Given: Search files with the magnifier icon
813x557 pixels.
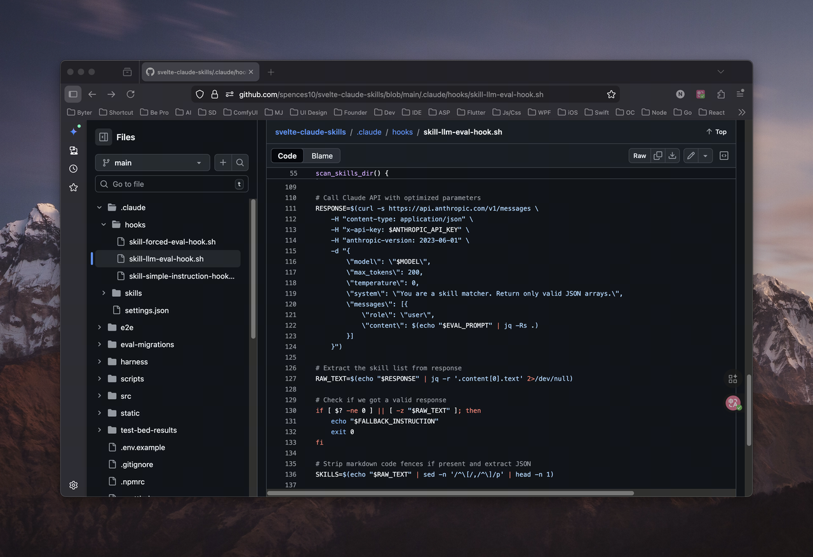Looking at the screenshot, I should (240, 163).
